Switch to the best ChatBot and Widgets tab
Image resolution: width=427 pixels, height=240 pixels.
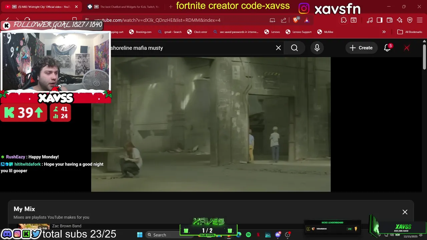coord(123,7)
